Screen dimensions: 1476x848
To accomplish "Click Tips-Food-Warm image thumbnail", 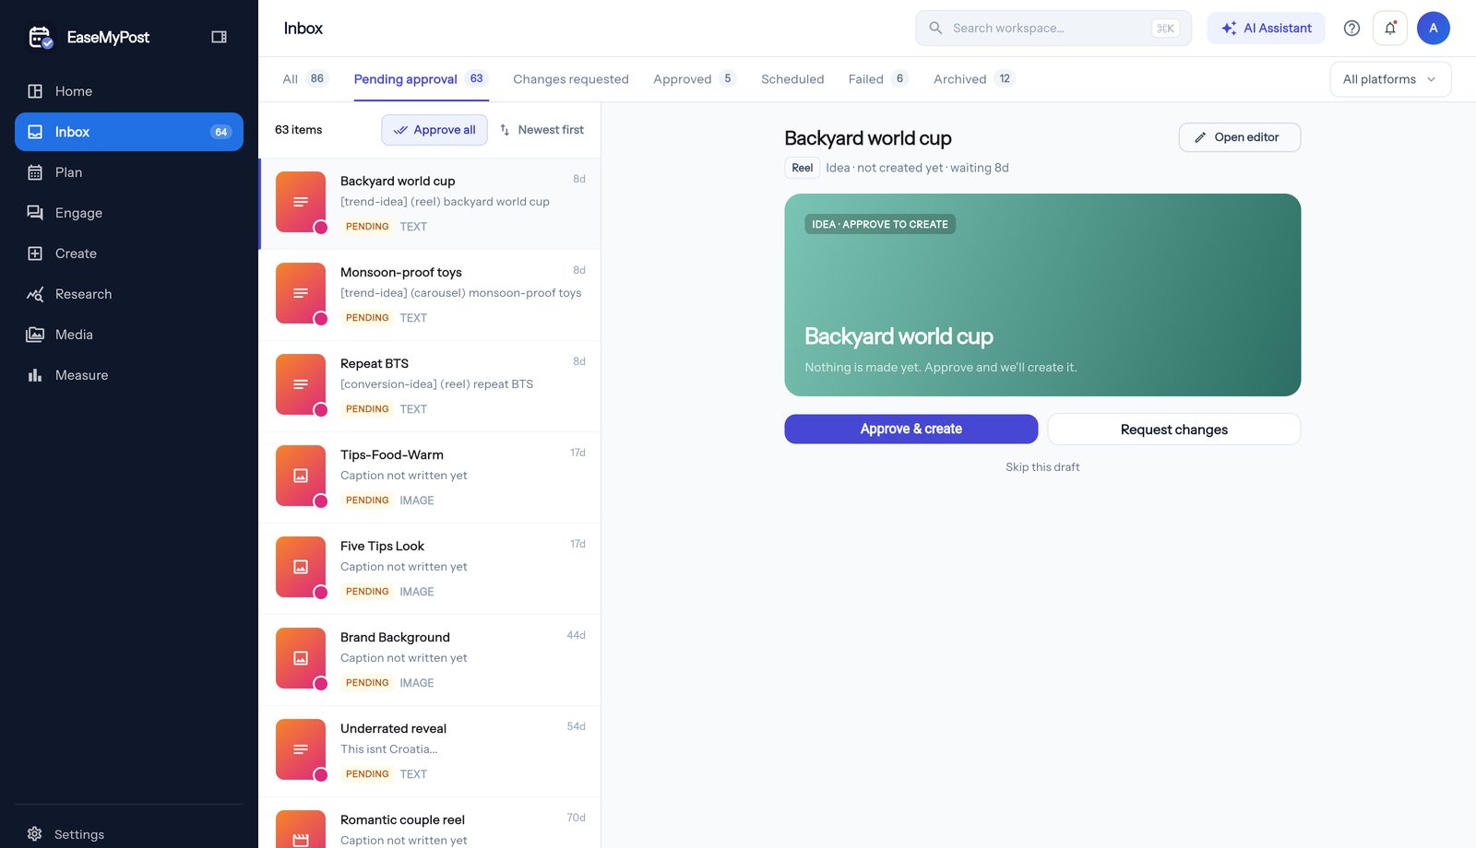I will (301, 476).
